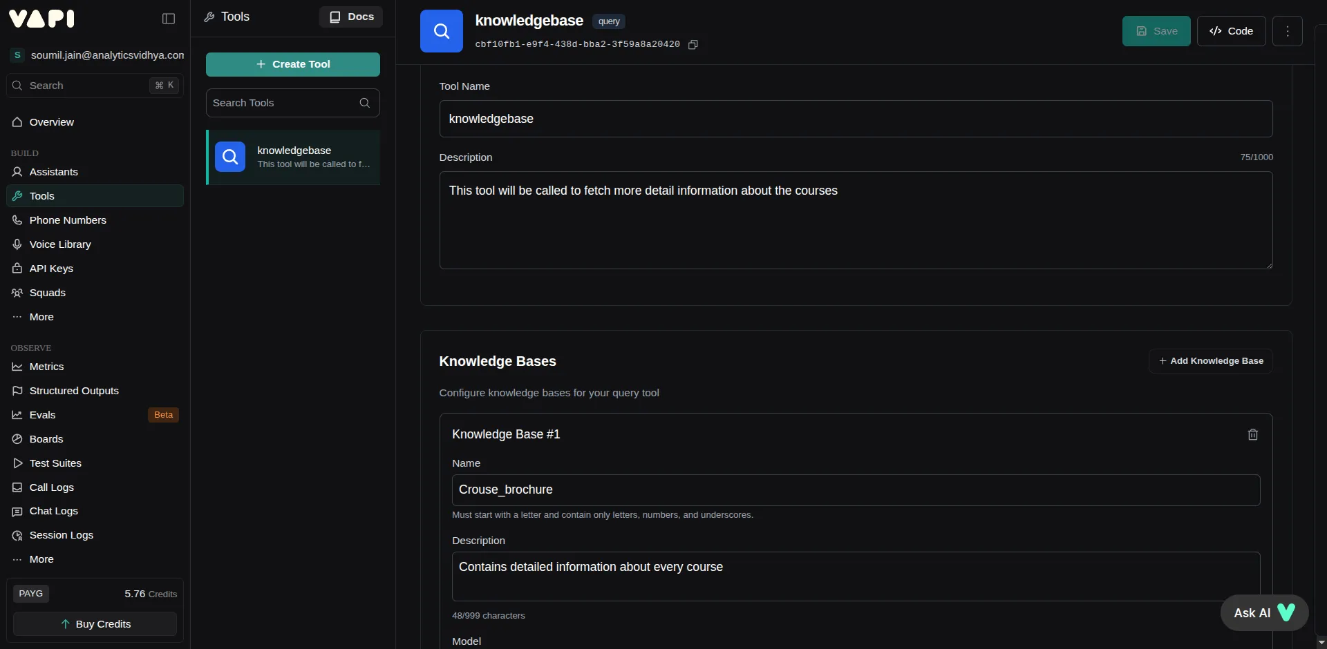Show the Code view
The height and width of the screenshot is (649, 1327).
point(1231,31)
